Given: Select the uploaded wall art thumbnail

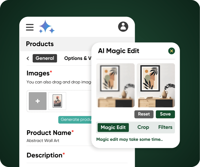Looking at the screenshot, I should [57, 101].
